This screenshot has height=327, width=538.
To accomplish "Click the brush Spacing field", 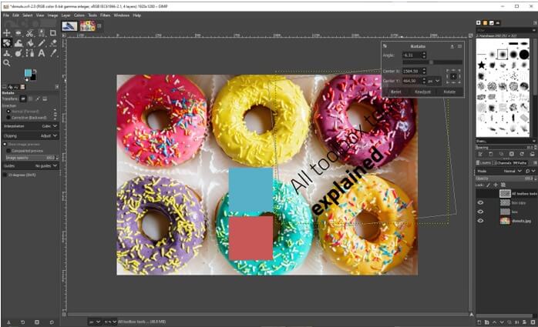I will [505, 147].
